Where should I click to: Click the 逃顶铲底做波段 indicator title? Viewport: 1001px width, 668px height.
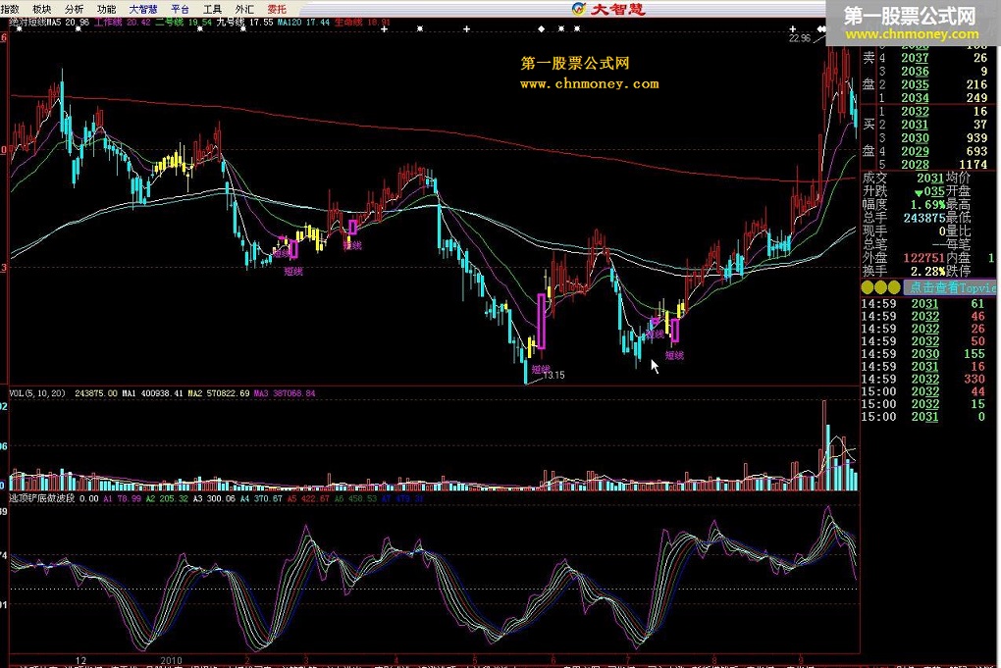41,498
